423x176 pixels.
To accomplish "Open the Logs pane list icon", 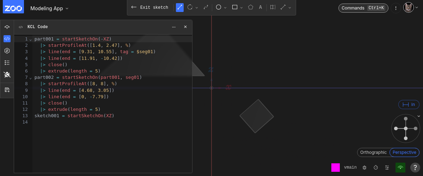I will pos(7,63).
